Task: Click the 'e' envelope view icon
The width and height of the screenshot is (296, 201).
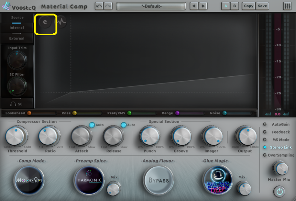Action: [x=45, y=22]
